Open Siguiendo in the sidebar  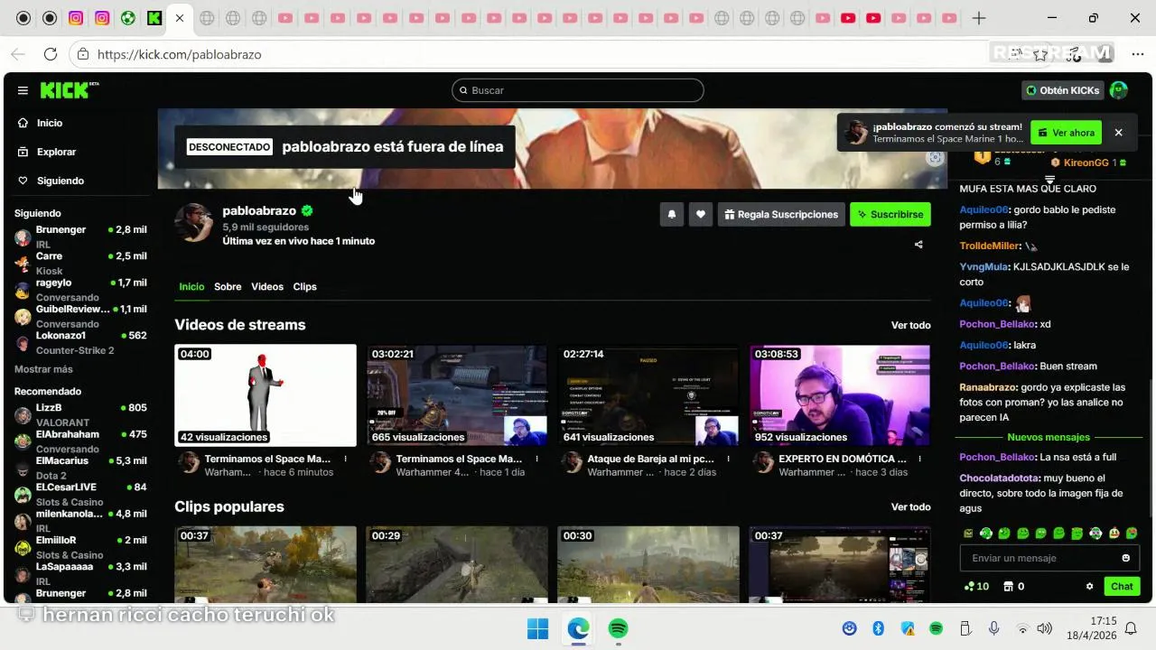[x=60, y=181]
